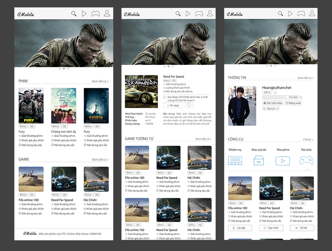Select the Kho phim tool label
The width and height of the screenshot is (332, 251).
pyautogui.click(x=283, y=150)
